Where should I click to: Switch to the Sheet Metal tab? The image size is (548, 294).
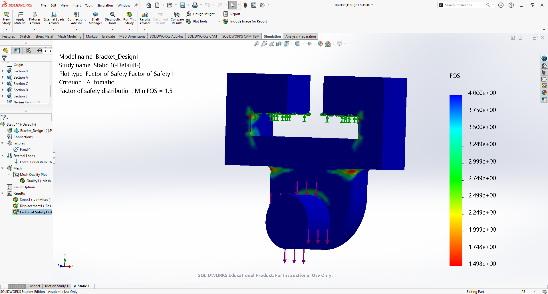[44, 36]
